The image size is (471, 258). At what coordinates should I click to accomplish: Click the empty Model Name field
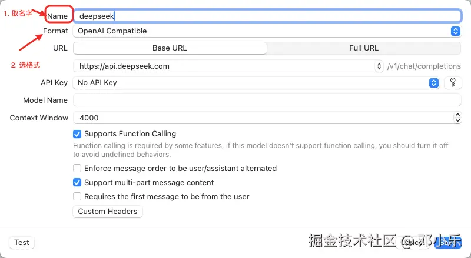coord(267,100)
